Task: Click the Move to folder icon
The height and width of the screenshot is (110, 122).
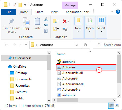Action: tap(55, 21)
